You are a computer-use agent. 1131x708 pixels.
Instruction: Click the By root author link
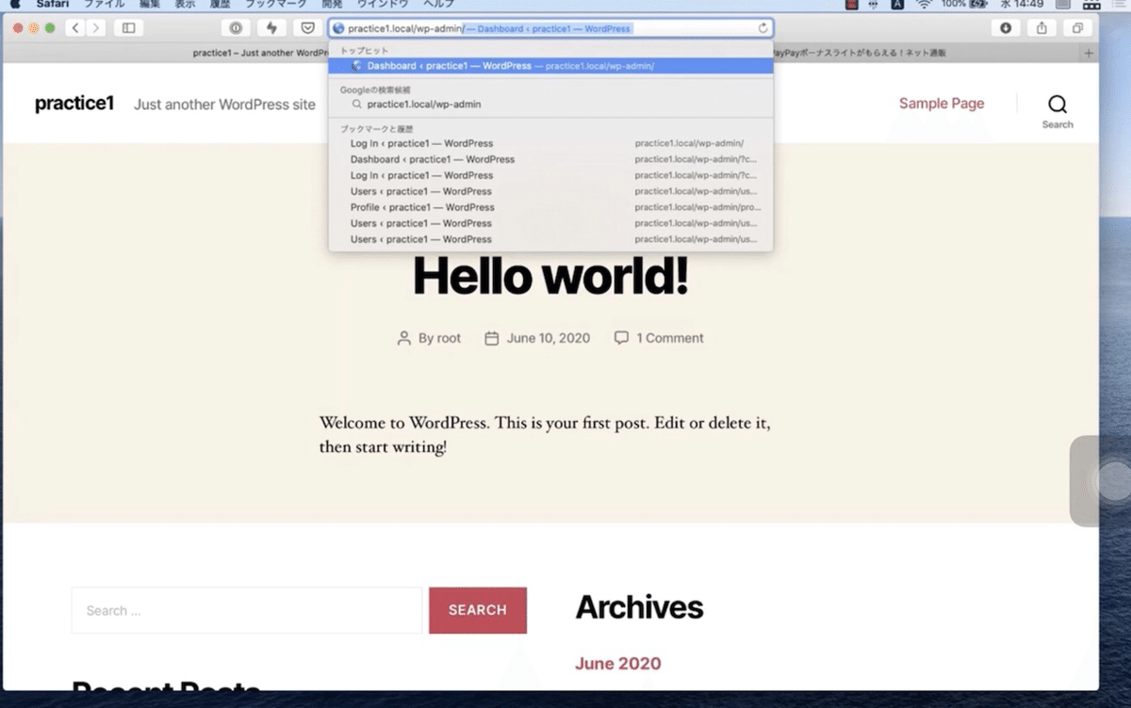coord(440,338)
